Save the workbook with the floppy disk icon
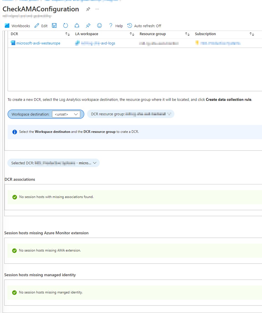The height and width of the screenshot is (313, 262). pyautogui.click(x=54, y=26)
